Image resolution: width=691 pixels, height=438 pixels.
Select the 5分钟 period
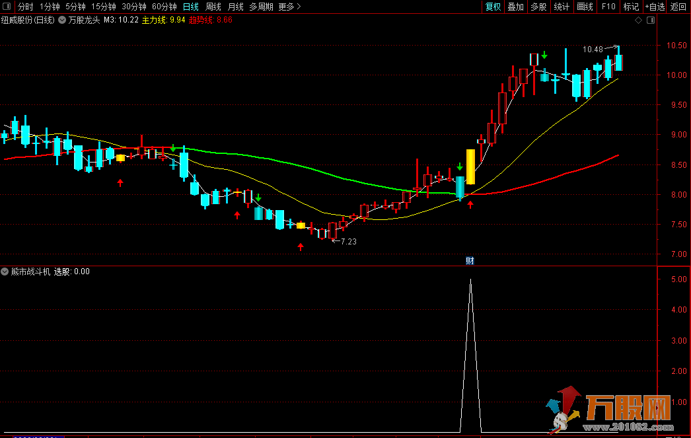pyautogui.click(x=75, y=7)
